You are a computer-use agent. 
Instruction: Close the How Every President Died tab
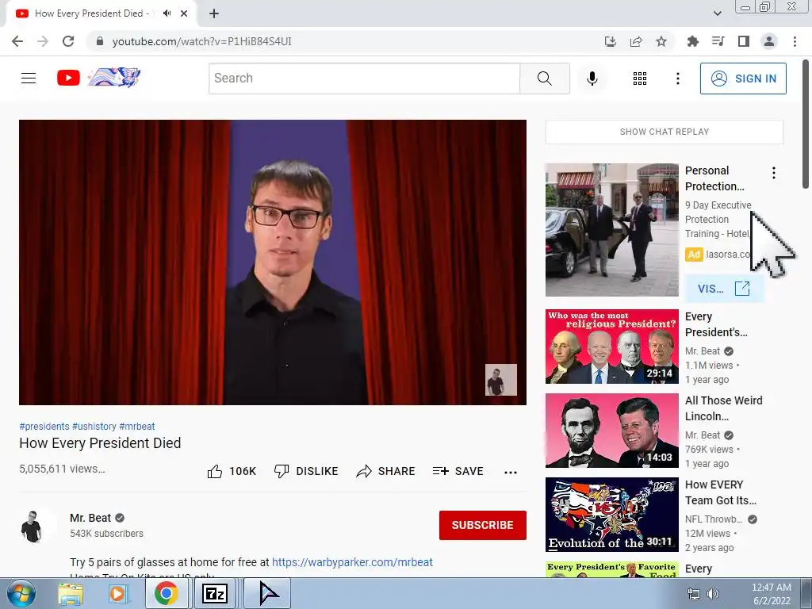click(x=184, y=13)
